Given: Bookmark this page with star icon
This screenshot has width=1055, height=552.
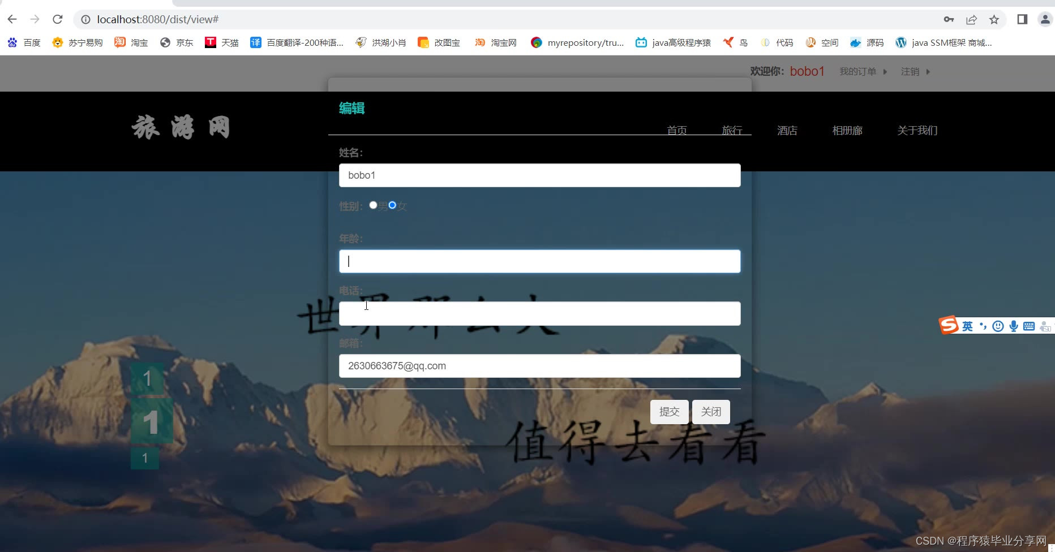Looking at the screenshot, I should click(994, 19).
